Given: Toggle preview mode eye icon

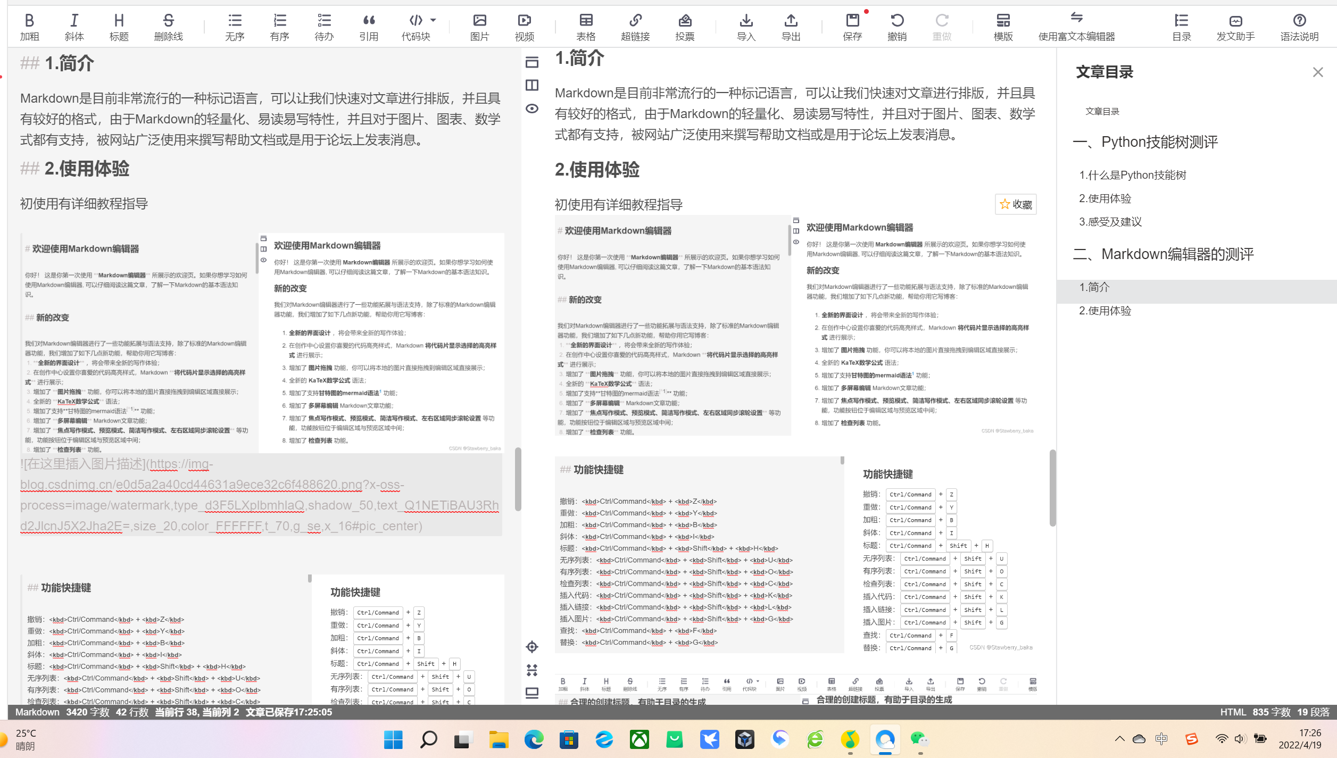Looking at the screenshot, I should pyautogui.click(x=532, y=109).
